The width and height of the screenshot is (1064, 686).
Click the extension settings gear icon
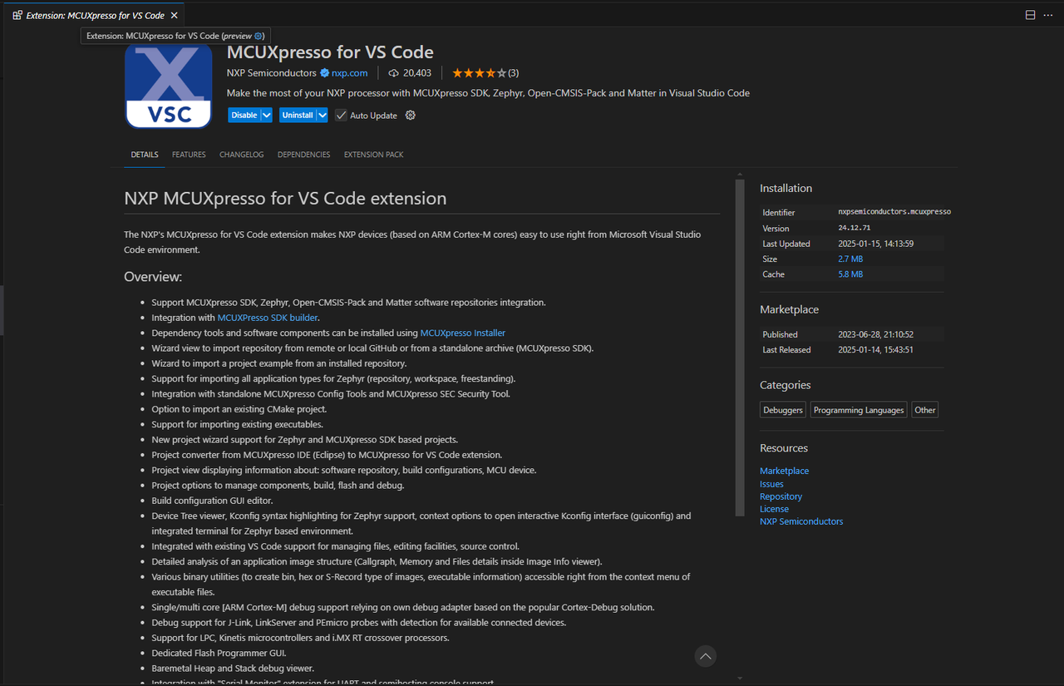click(x=410, y=116)
